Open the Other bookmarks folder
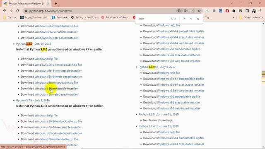This screenshot has width=265, height=149. point(251,17)
